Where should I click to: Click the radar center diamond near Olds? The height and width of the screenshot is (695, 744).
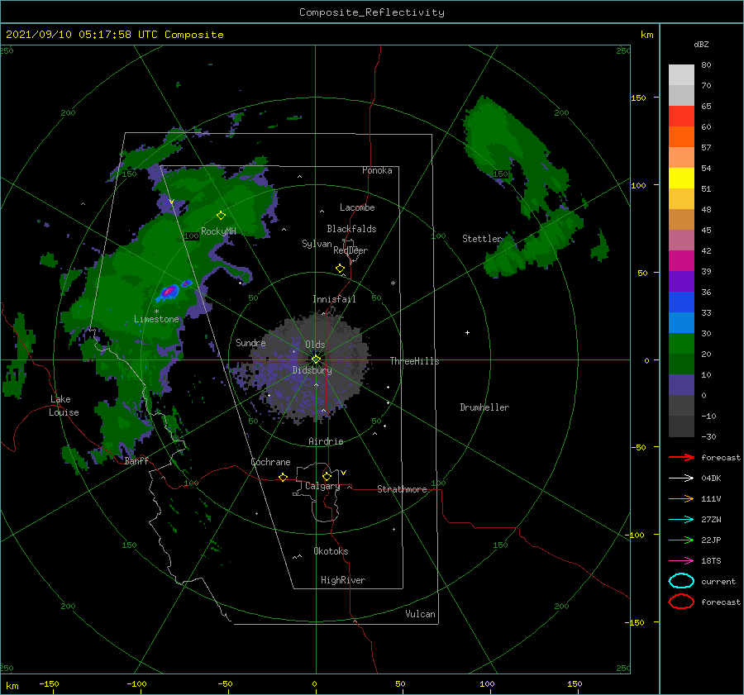pyautogui.click(x=316, y=359)
